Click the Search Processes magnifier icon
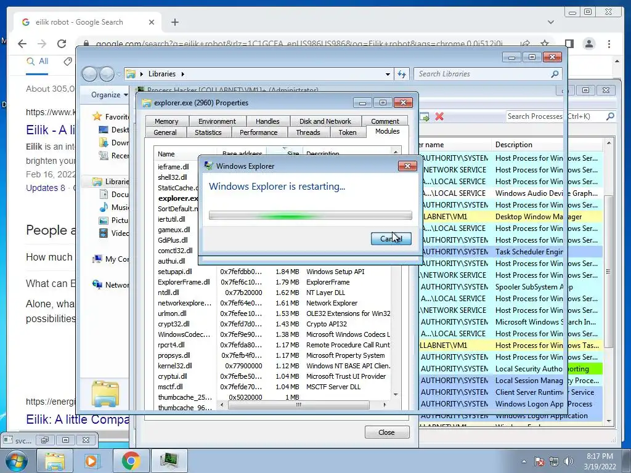Image resolution: width=631 pixels, height=473 pixels. (x=610, y=116)
